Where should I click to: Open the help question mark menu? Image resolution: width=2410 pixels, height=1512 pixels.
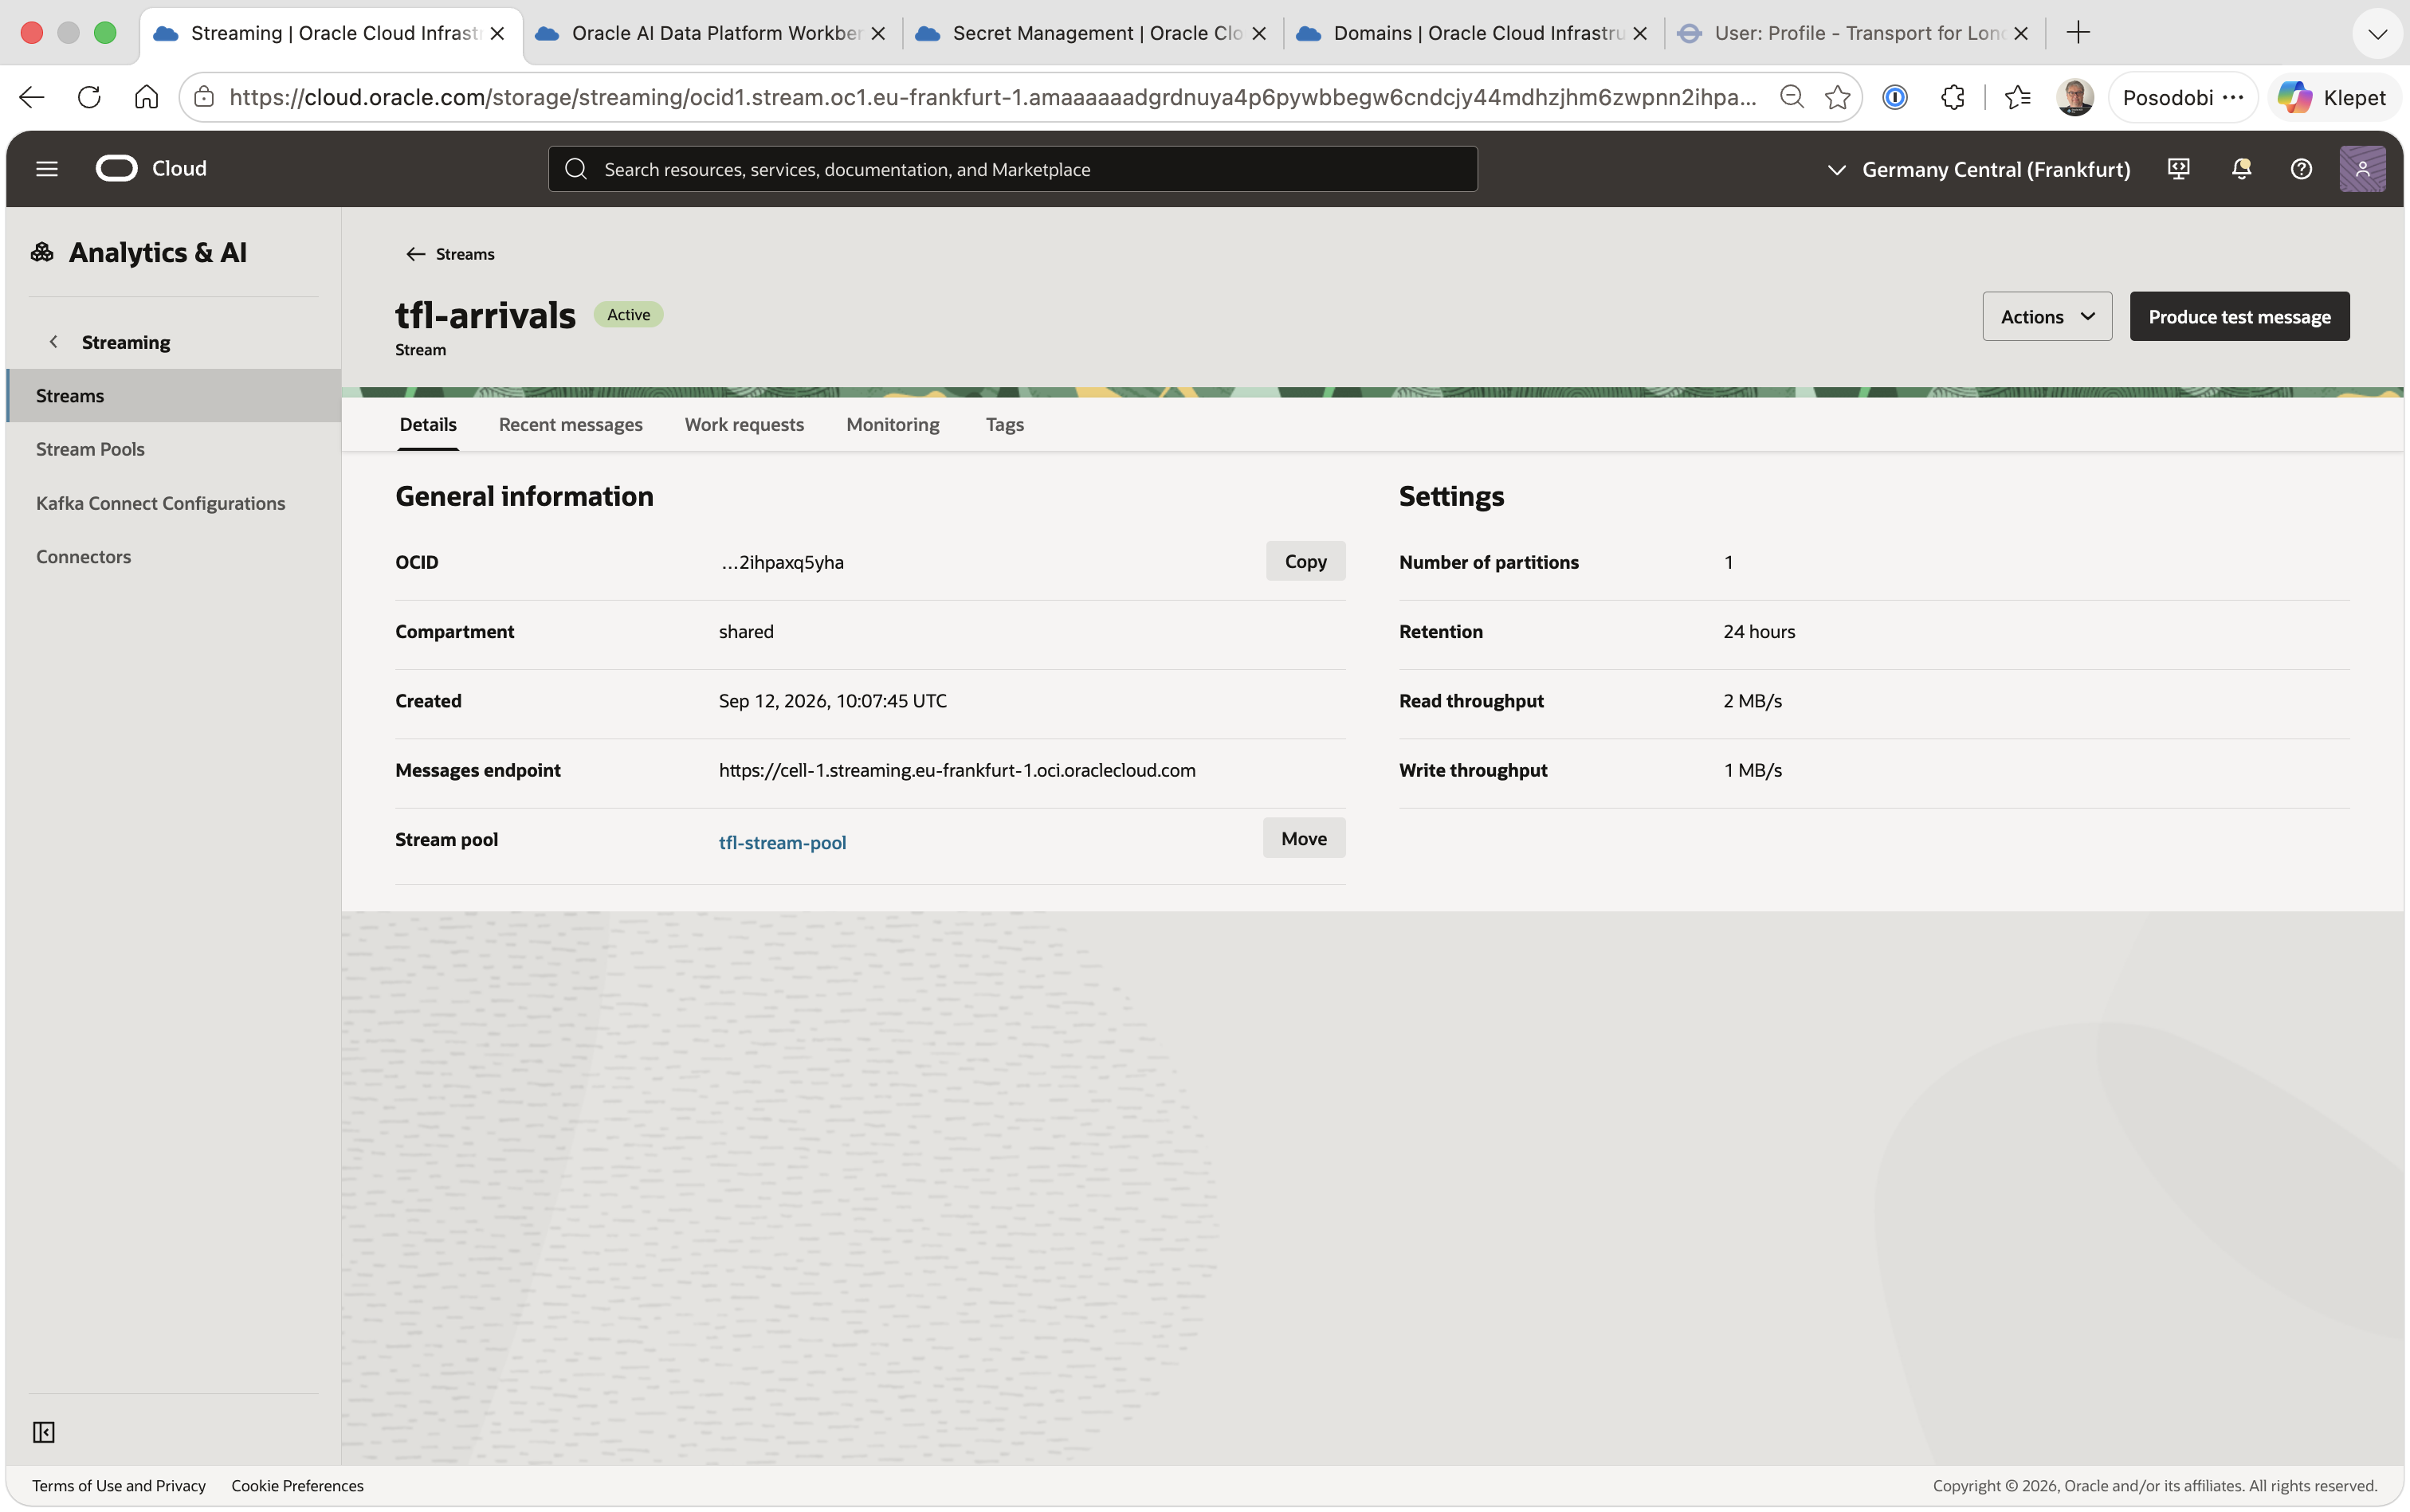[2301, 169]
